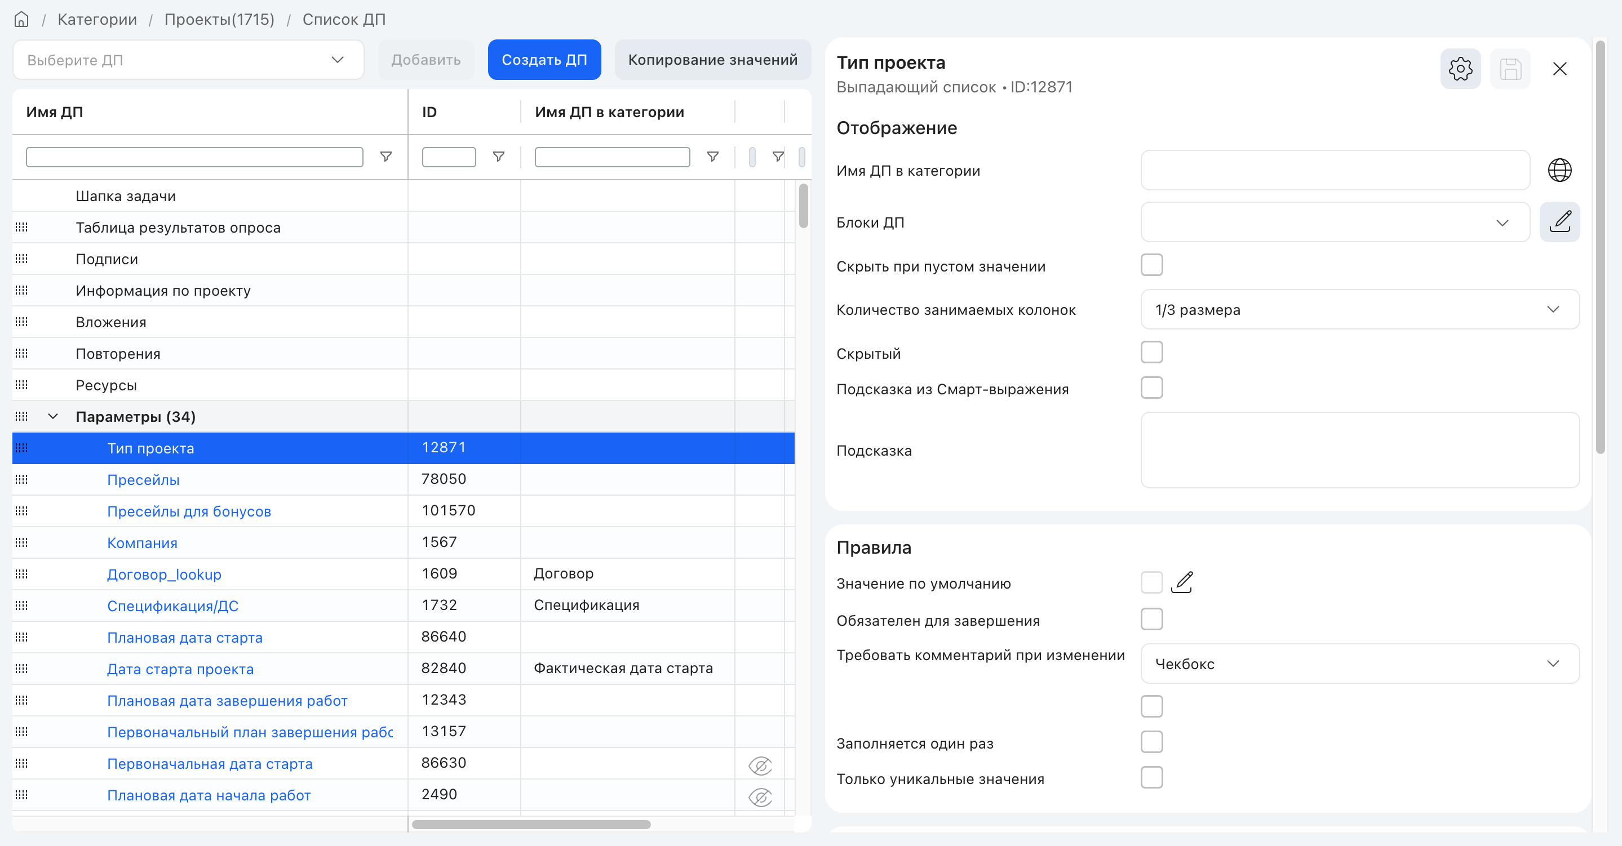The height and width of the screenshot is (846, 1622).
Task: Edit Блоки ДП with pencil icon
Action: click(x=1559, y=221)
